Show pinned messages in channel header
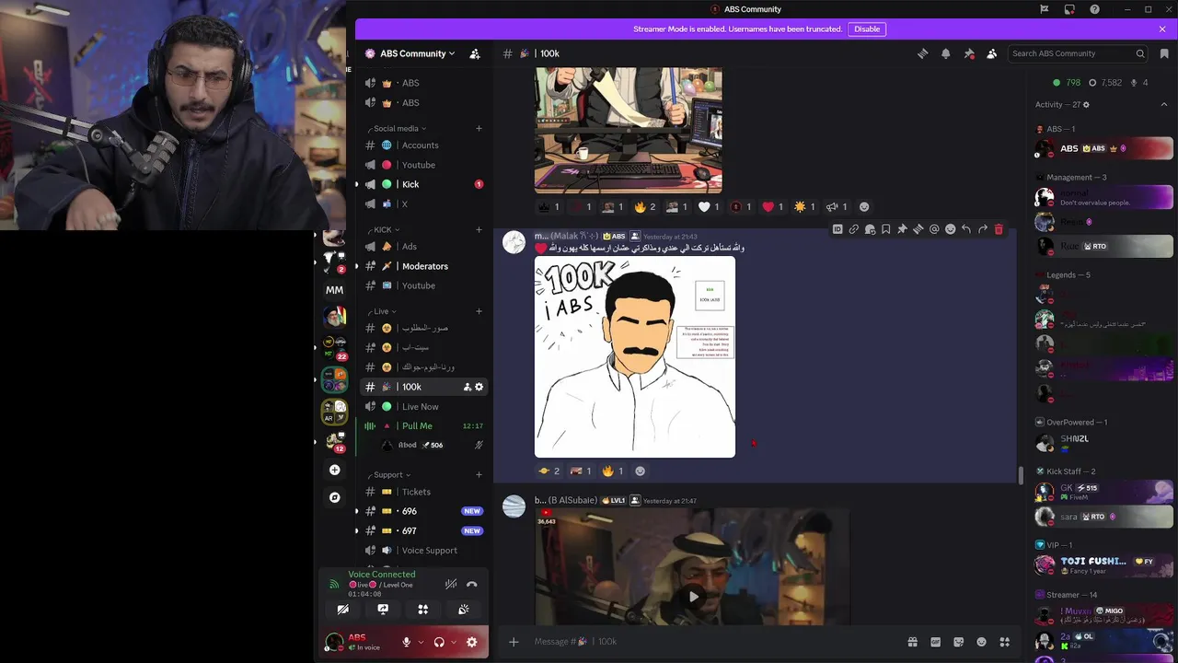Screen dimensions: 1178x663 tap(969, 53)
